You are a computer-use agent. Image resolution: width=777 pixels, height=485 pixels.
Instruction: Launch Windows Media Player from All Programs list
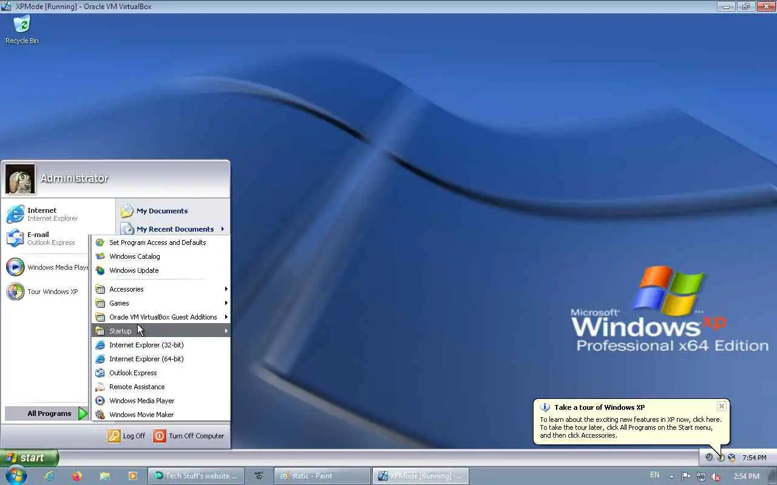coord(161,401)
